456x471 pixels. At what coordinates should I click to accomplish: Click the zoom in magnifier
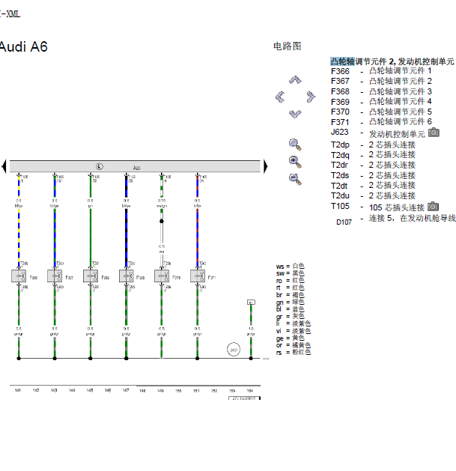point(295,162)
